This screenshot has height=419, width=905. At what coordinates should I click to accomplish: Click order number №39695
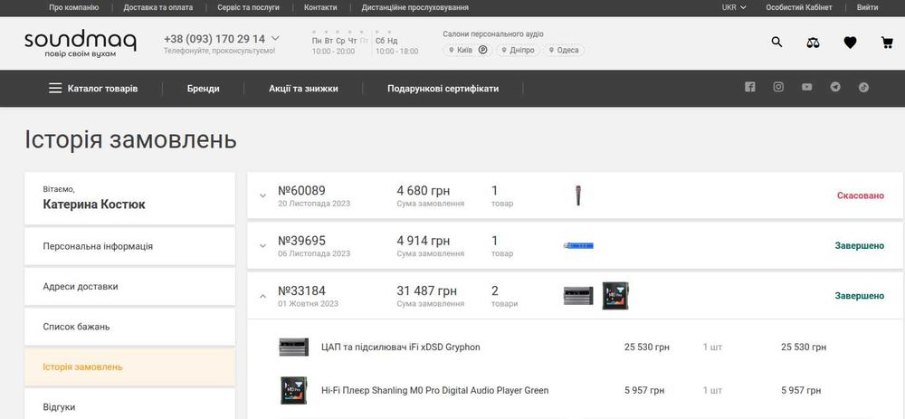coord(301,241)
